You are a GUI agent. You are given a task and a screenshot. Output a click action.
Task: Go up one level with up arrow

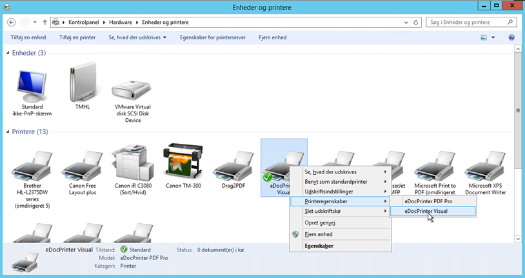(45, 23)
